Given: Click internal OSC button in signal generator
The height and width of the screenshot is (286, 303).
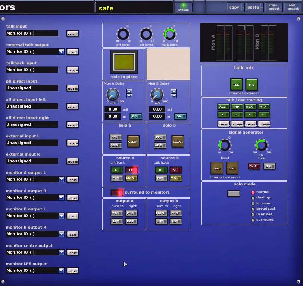Looking at the screenshot, I should coord(217,168).
